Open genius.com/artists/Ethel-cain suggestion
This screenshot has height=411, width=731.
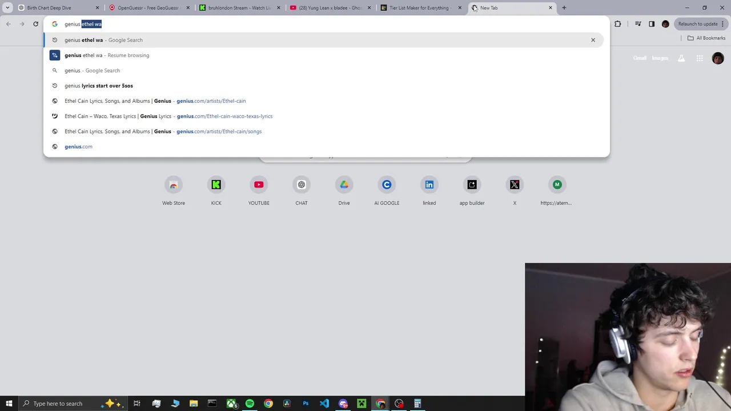coord(324,101)
